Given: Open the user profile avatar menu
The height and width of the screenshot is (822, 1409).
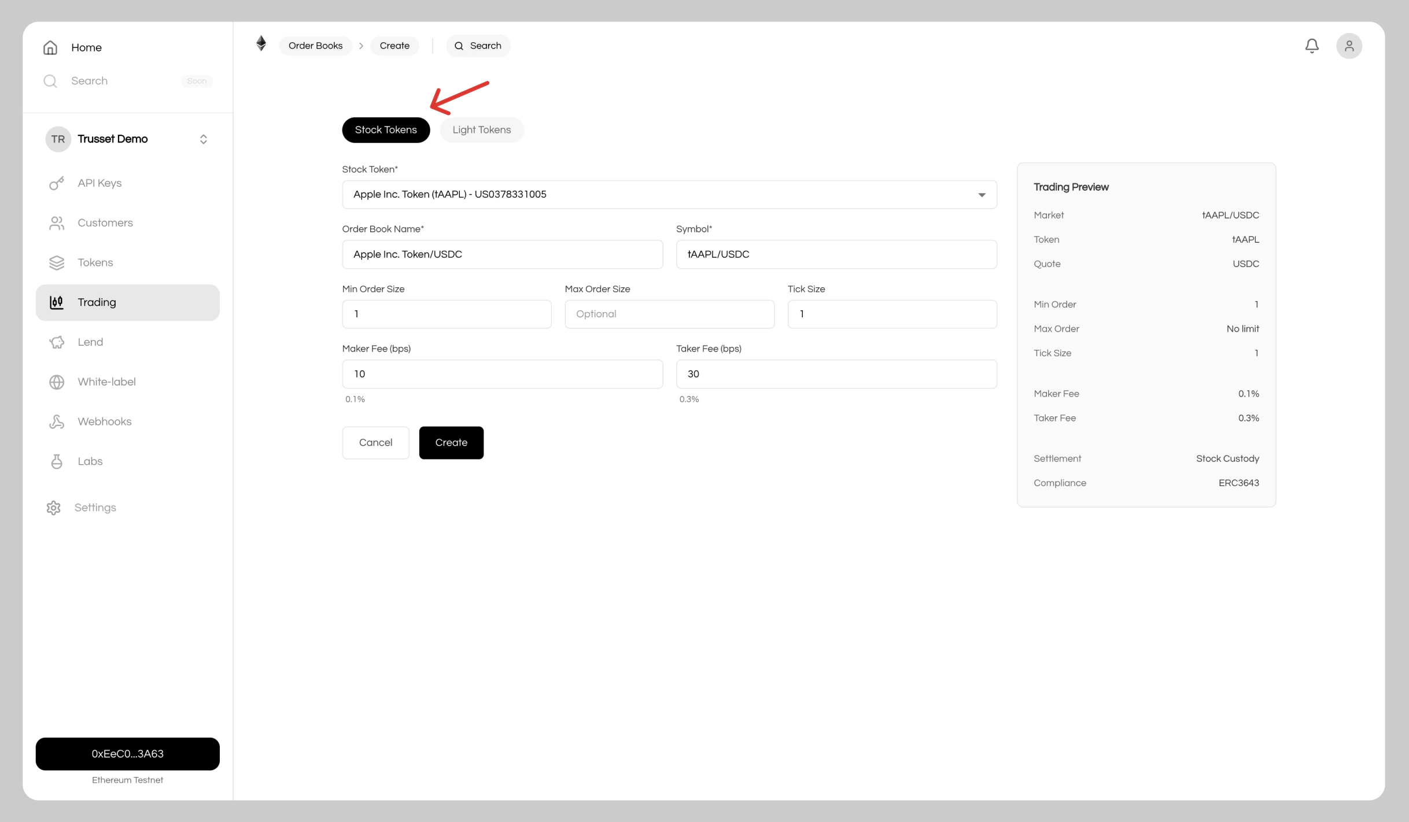Looking at the screenshot, I should click(1349, 46).
